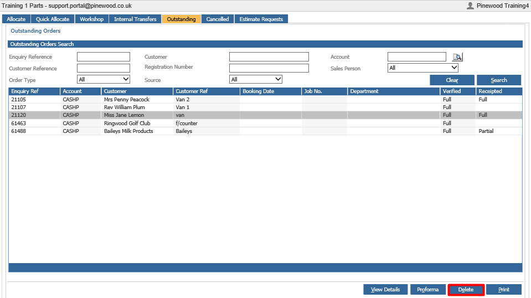
Task: Select enquiry 21120 row
Action: [266, 115]
